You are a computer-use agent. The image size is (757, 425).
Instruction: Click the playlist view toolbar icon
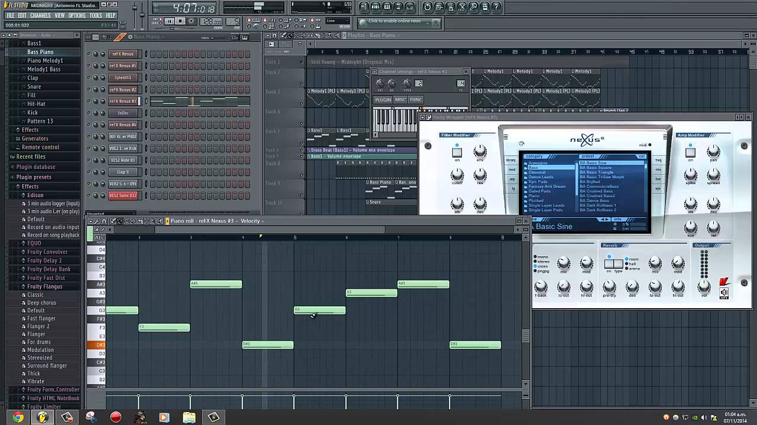[x=364, y=7]
